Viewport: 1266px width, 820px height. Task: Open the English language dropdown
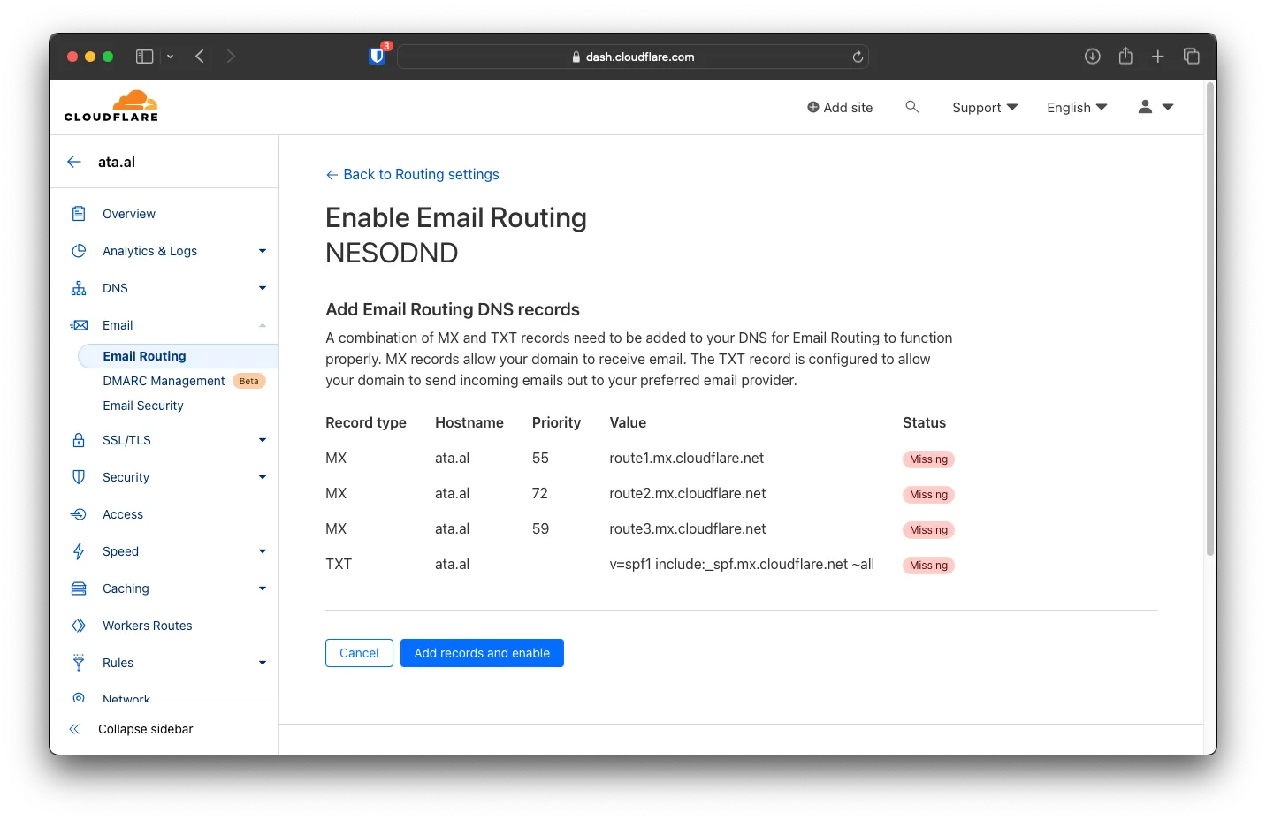tap(1077, 107)
